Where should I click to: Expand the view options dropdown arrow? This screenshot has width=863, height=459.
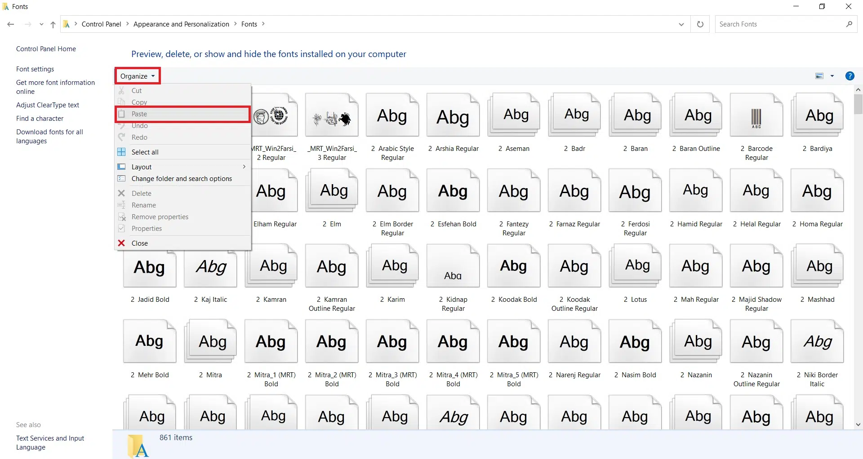tap(832, 76)
